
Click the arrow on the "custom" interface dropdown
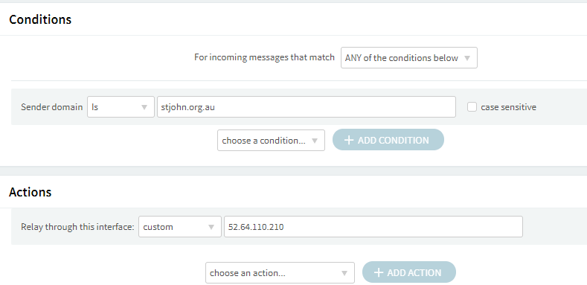click(x=211, y=227)
